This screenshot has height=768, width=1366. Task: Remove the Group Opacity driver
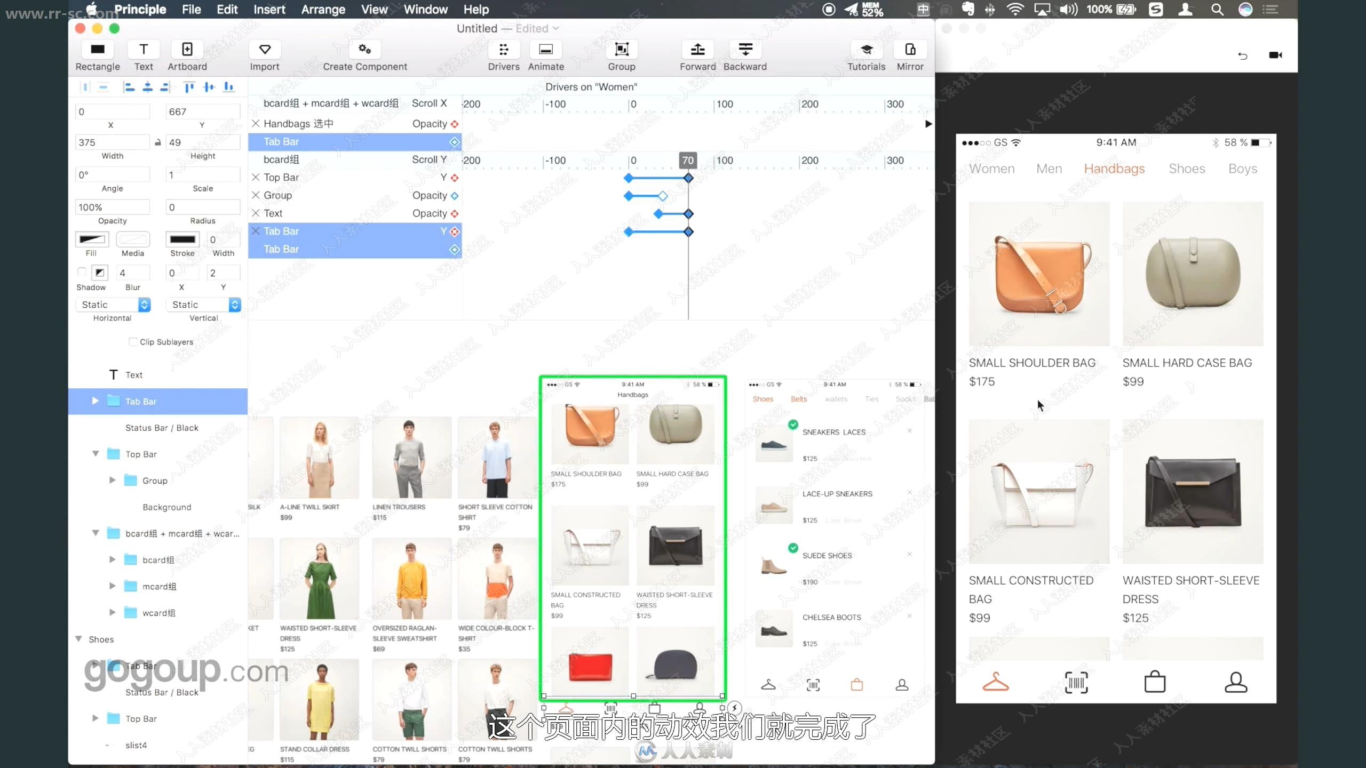coord(256,195)
